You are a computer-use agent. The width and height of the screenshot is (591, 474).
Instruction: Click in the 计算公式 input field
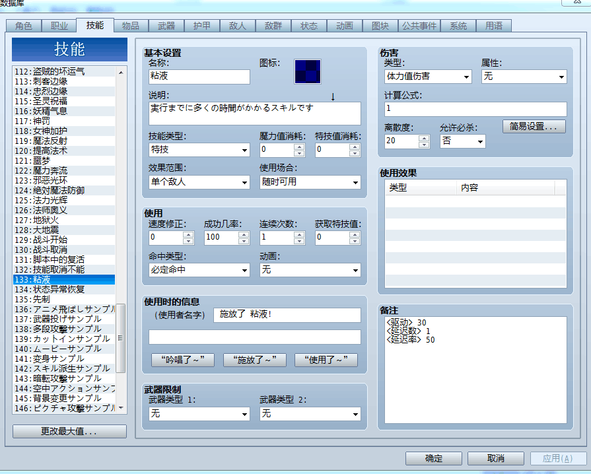coord(475,109)
